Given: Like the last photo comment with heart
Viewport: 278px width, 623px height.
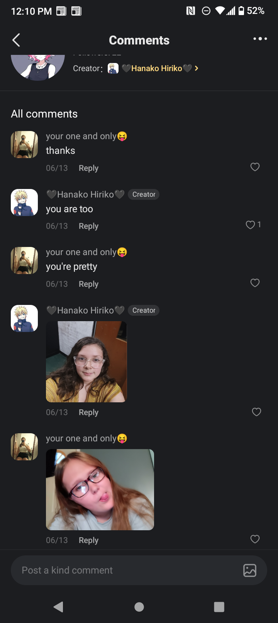Looking at the screenshot, I should coord(255,539).
